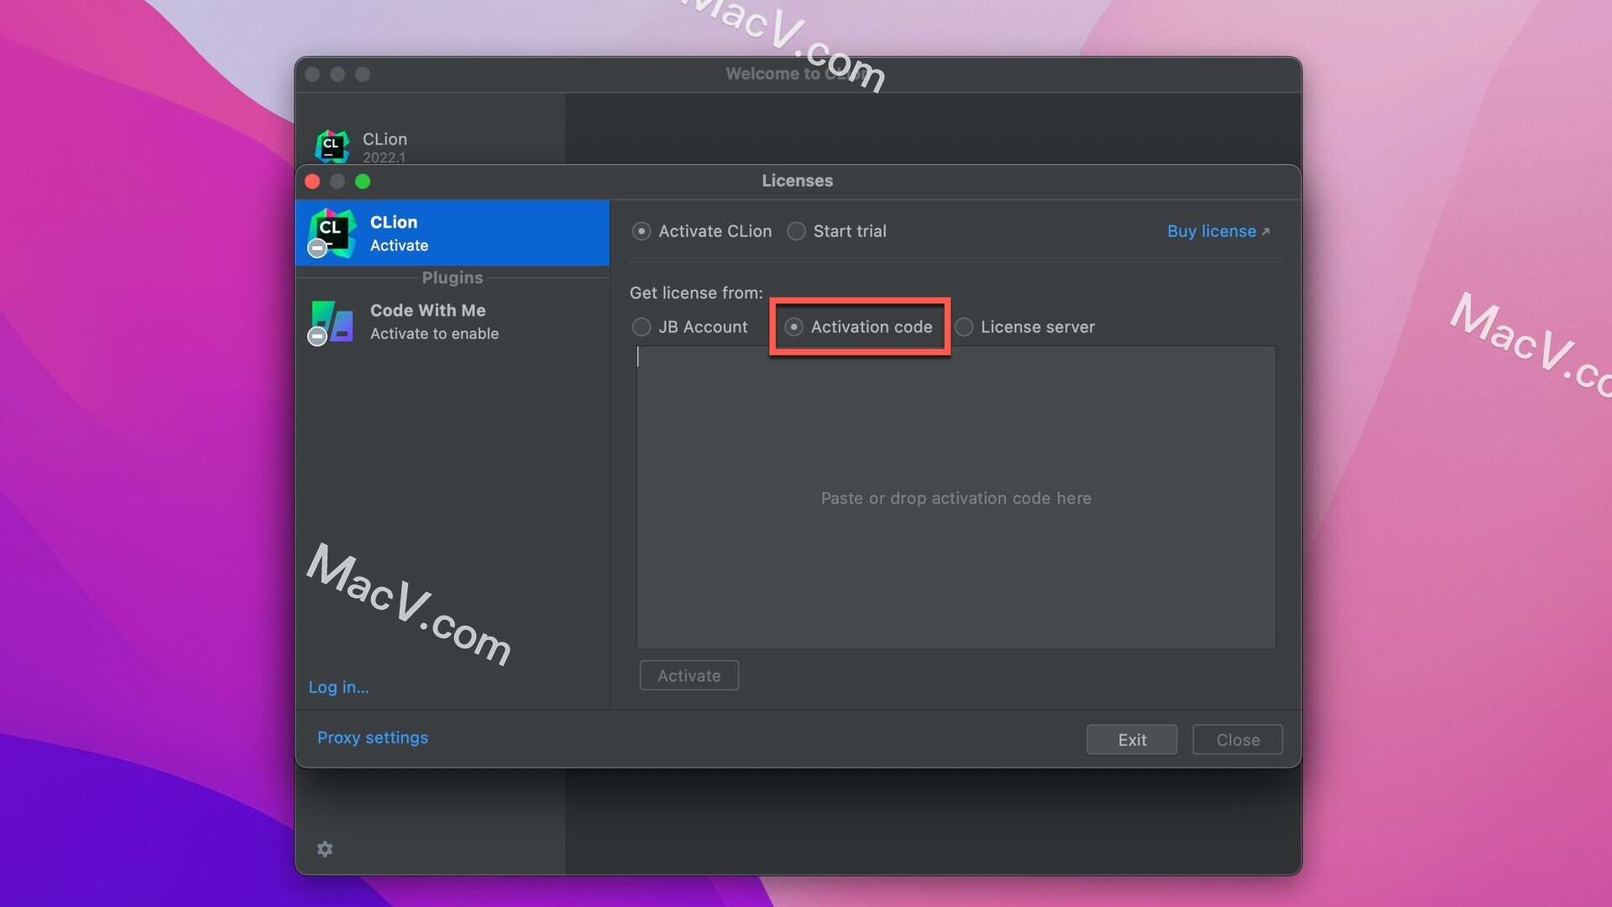Click the Log in... link
The image size is (1612, 907).
(x=339, y=685)
